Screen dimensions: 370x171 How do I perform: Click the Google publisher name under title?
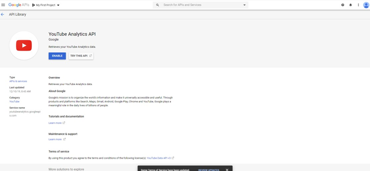click(53, 39)
